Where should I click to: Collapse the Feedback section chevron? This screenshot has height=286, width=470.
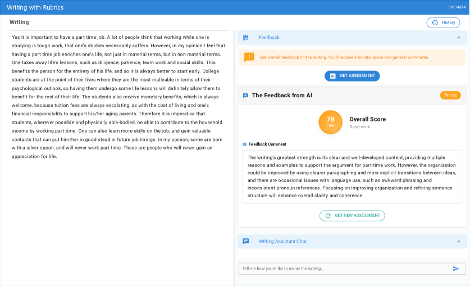point(459,38)
